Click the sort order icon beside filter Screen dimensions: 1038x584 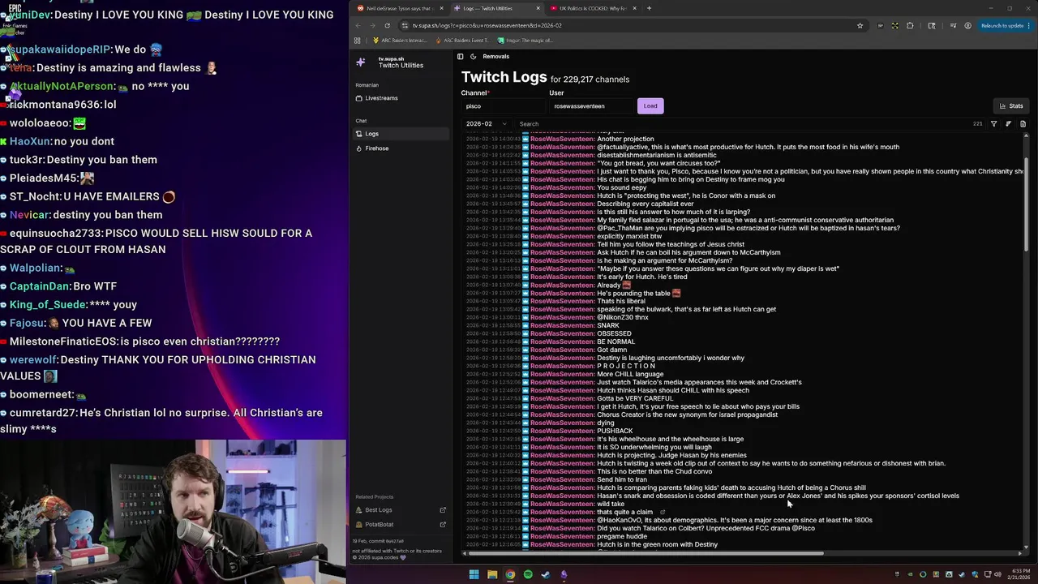click(1008, 124)
